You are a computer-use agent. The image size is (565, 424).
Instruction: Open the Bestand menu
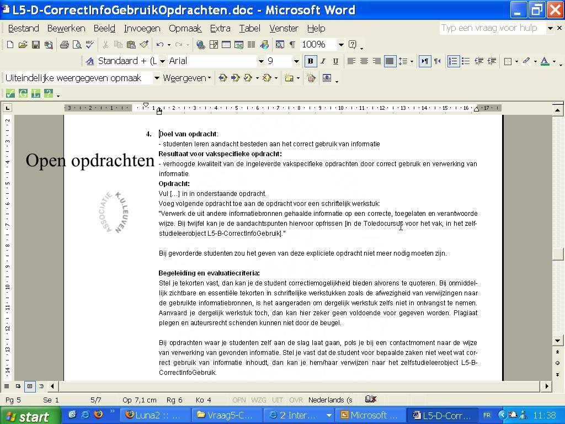point(23,28)
